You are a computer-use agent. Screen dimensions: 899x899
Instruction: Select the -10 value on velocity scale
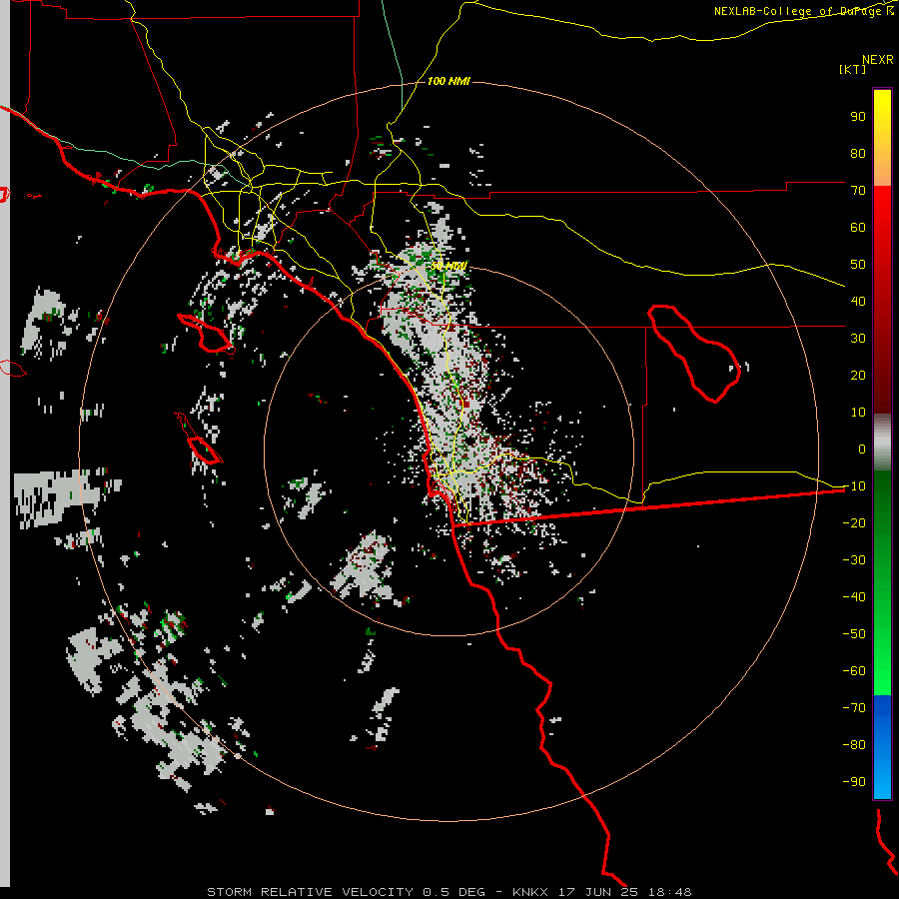coord(854,486)
